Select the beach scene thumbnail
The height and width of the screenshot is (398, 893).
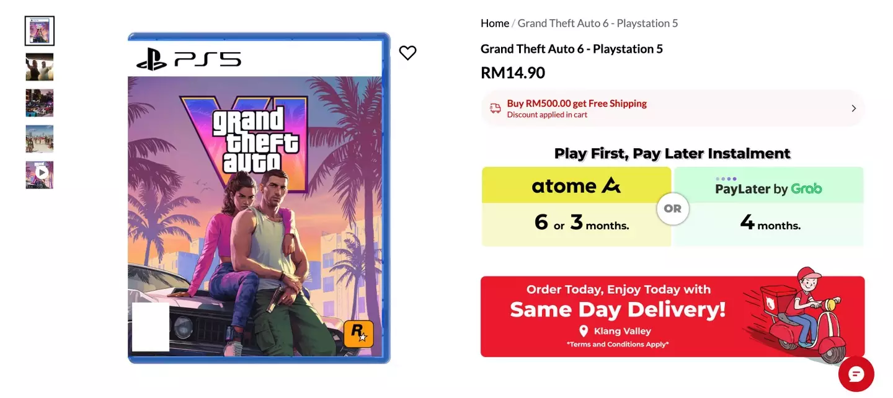click(x=39, y=138)
